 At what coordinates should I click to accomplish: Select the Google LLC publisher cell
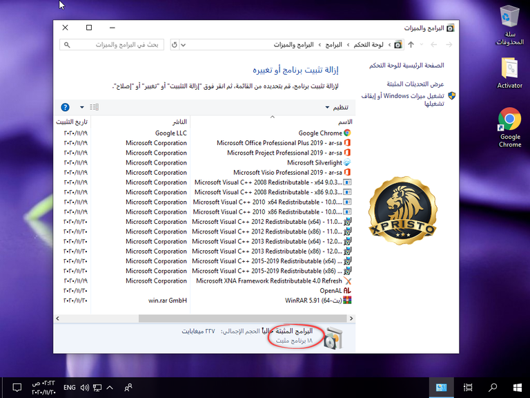click(171, 133)
